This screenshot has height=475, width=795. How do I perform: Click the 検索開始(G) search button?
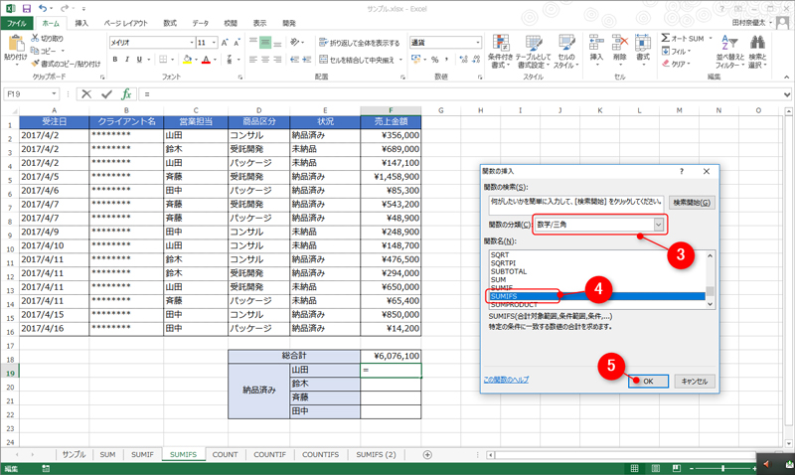pos(692,203)
